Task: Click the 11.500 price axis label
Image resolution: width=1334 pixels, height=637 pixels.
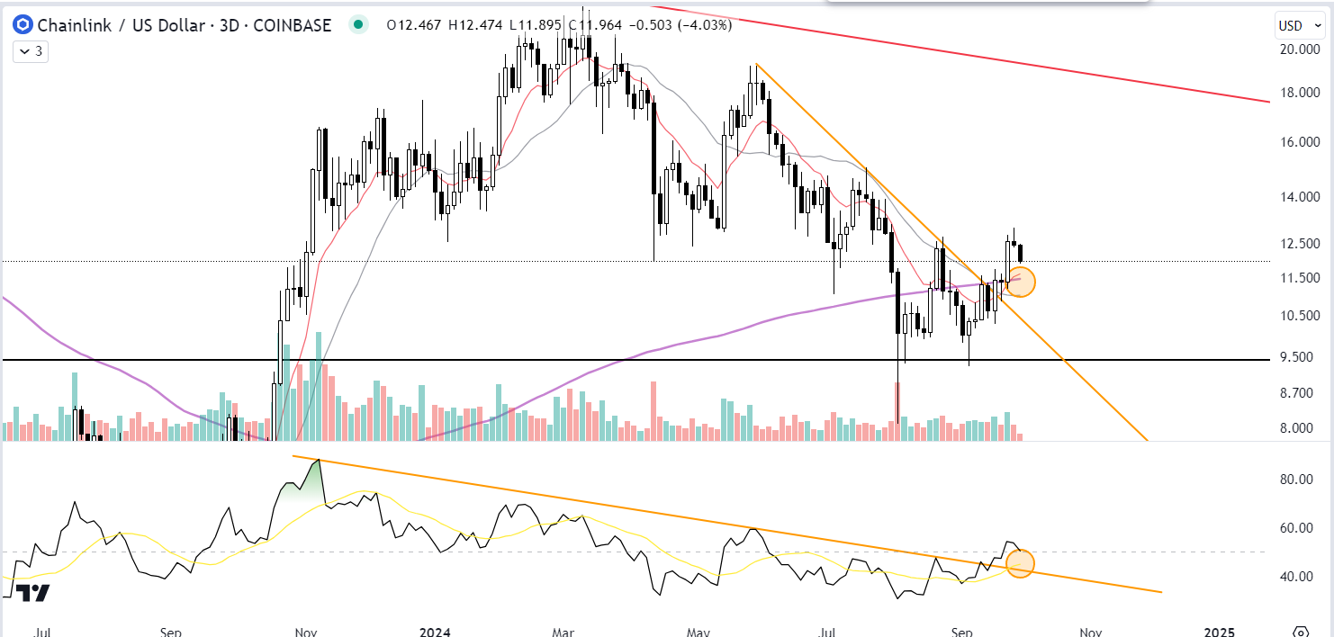Action: pos(1299,277)
